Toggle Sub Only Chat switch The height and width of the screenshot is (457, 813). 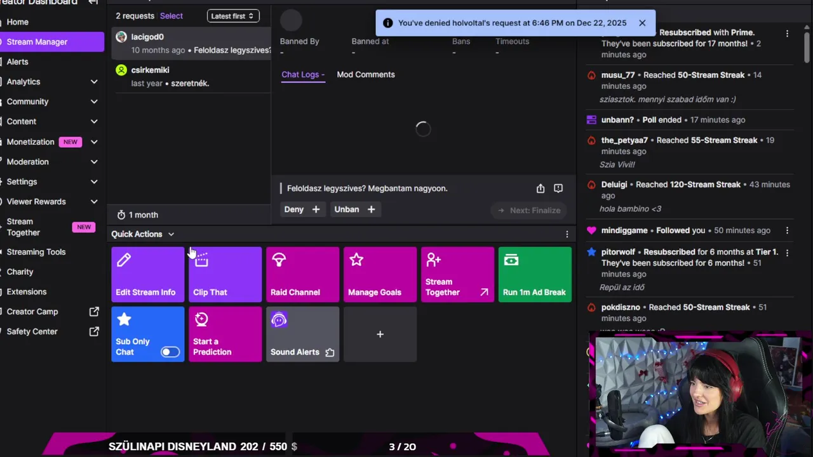point(170,352)
